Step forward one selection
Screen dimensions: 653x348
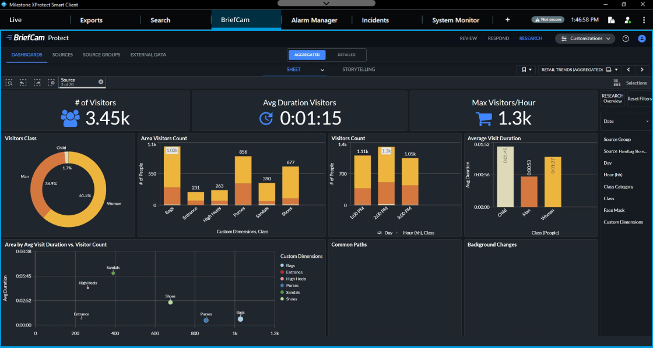click(37, 83)
